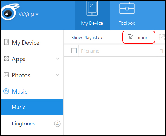166x136 pixels.
Task: Open the Vượng device name dropdown arrow
Action: [x=37, y=15]
